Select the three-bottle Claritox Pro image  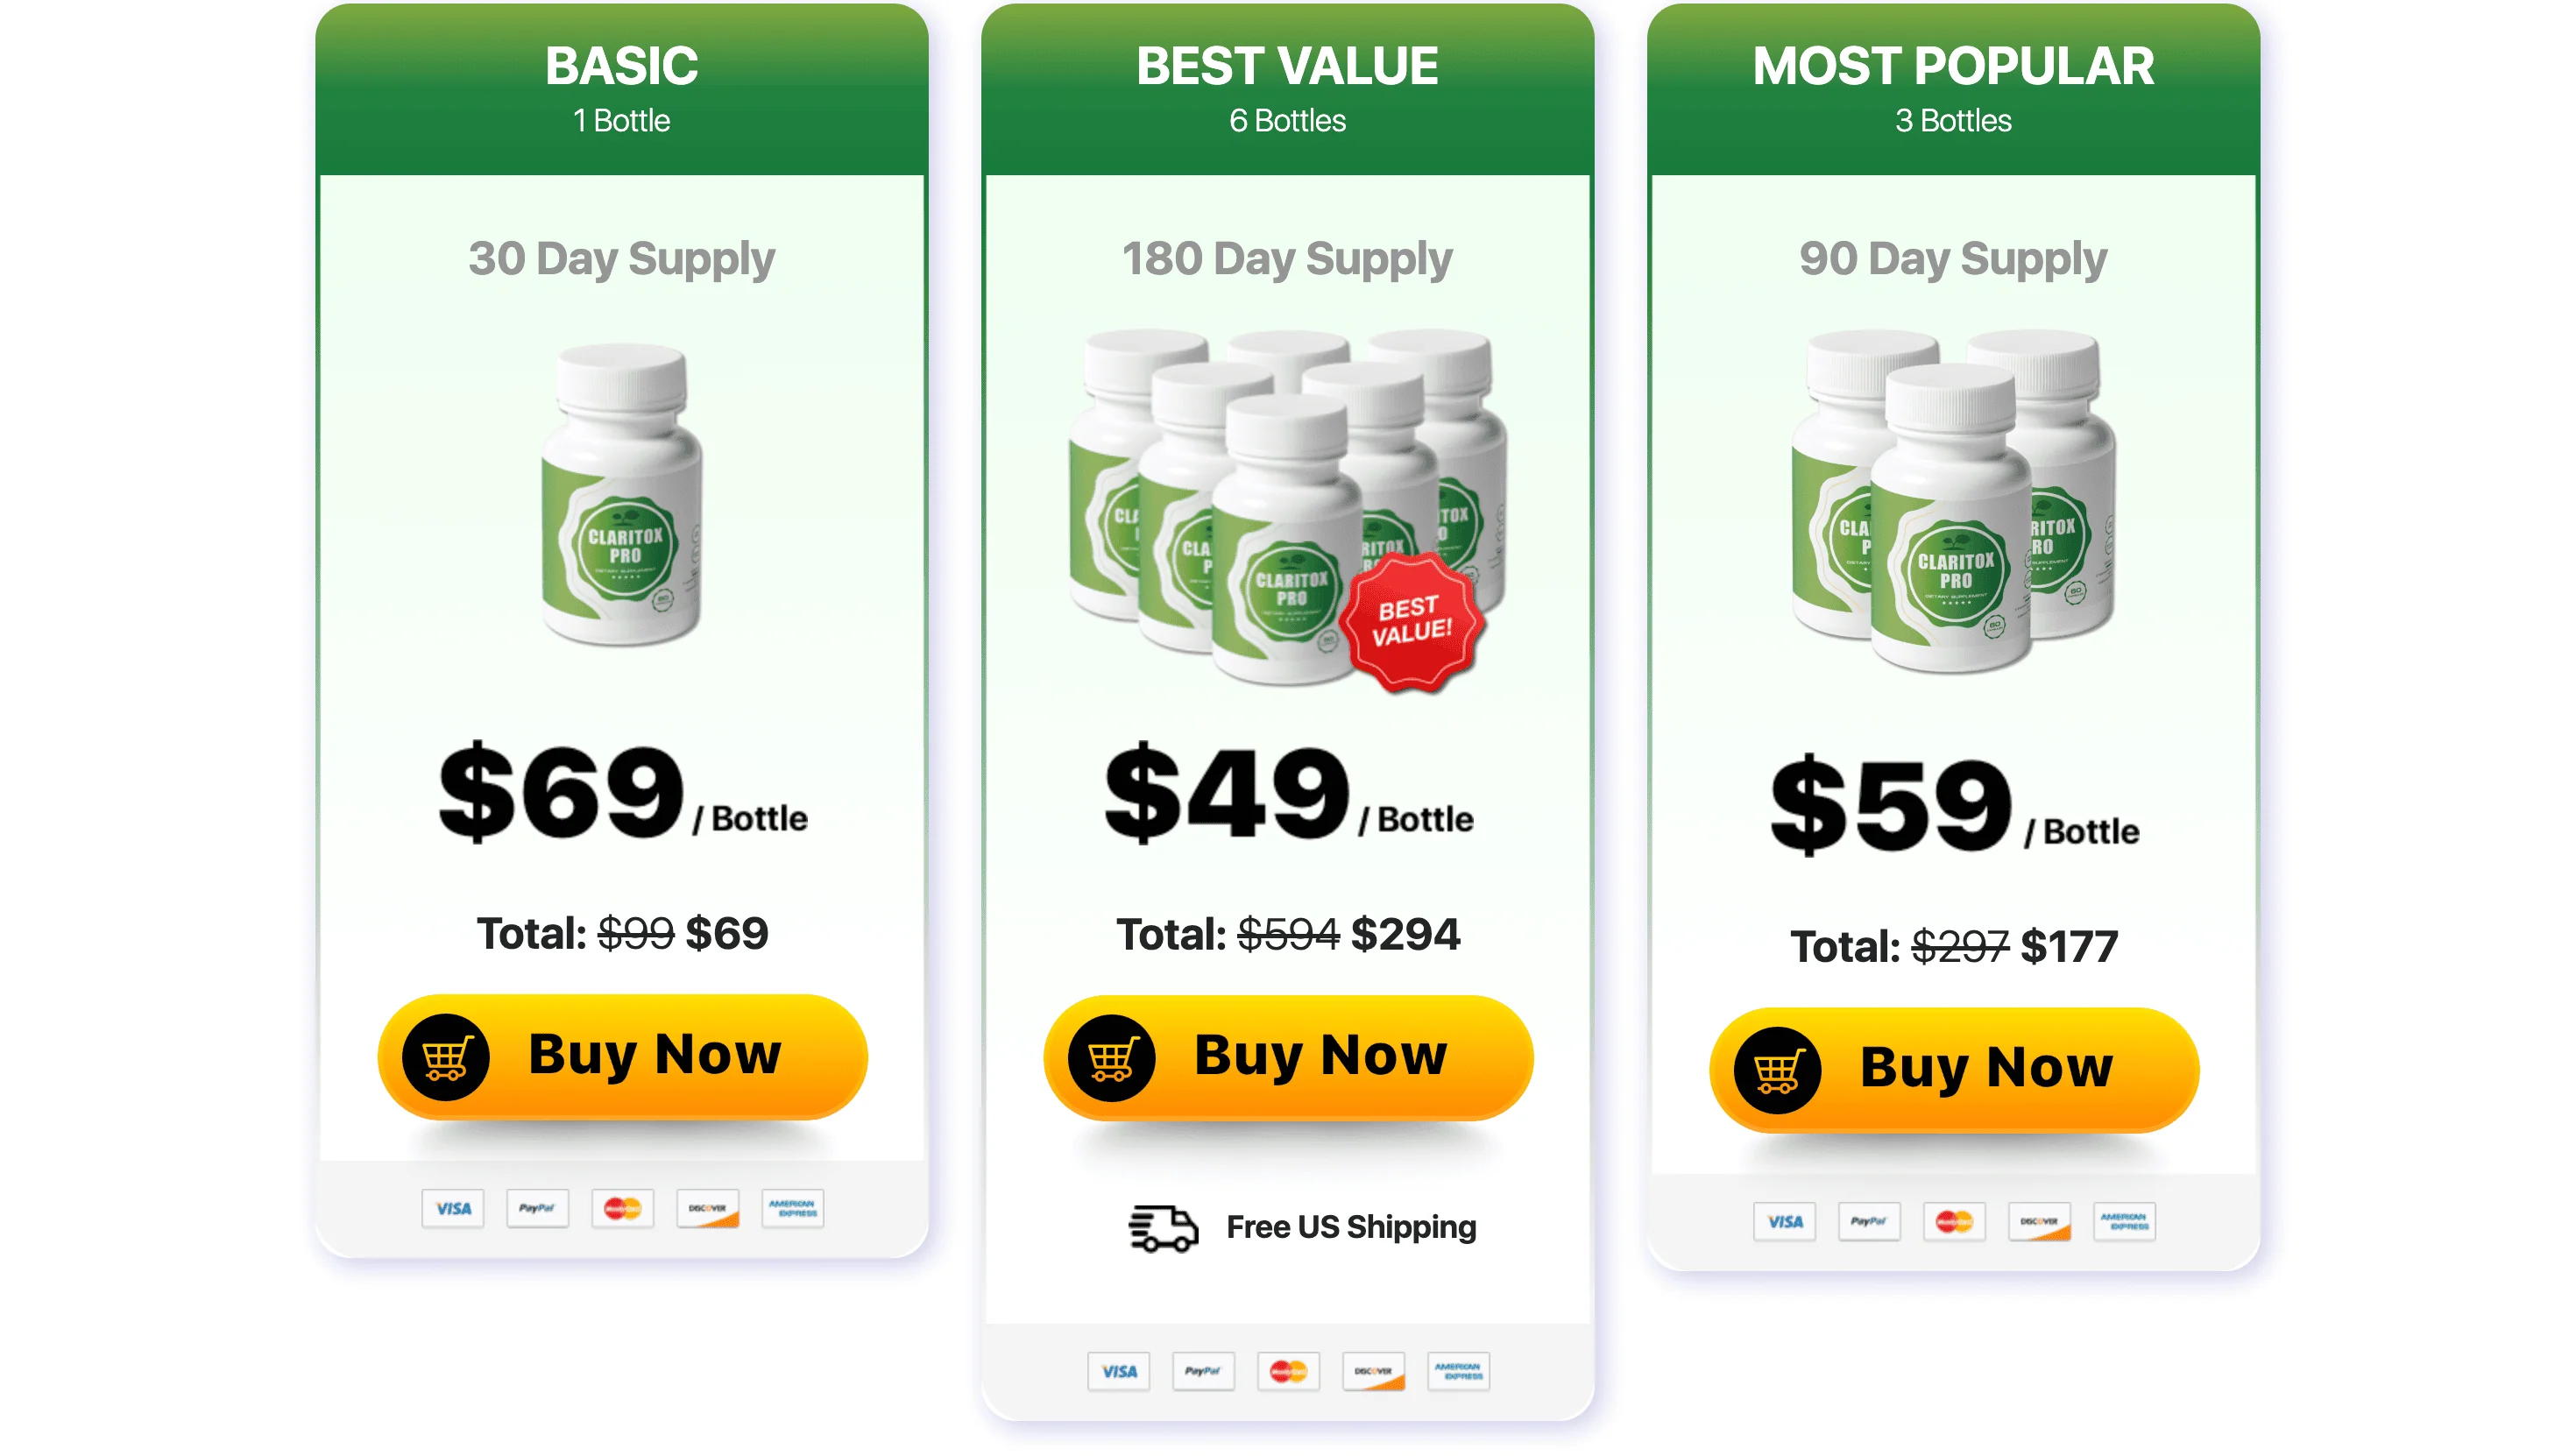(1953, 500)
